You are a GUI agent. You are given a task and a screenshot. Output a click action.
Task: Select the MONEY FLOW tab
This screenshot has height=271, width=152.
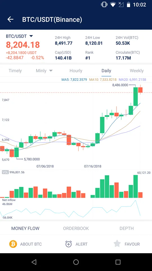click(25, 228)
